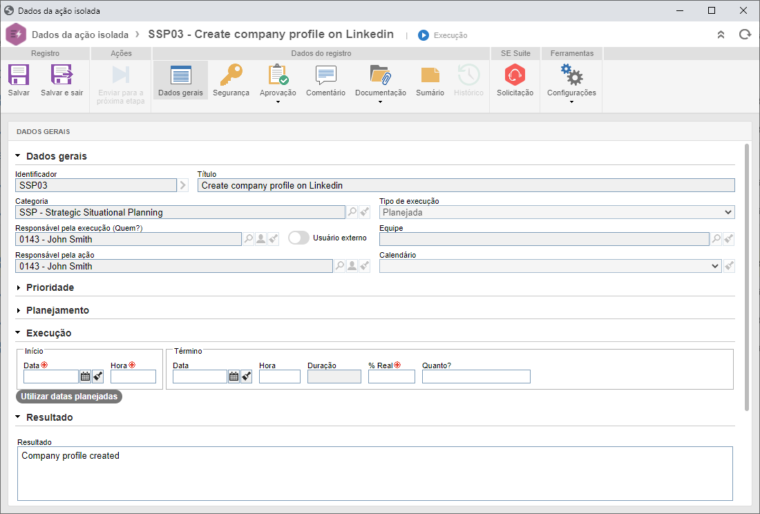The image size is (760, 514).
Task: Click the Solicitação headset icon
Action: point(515,75)
